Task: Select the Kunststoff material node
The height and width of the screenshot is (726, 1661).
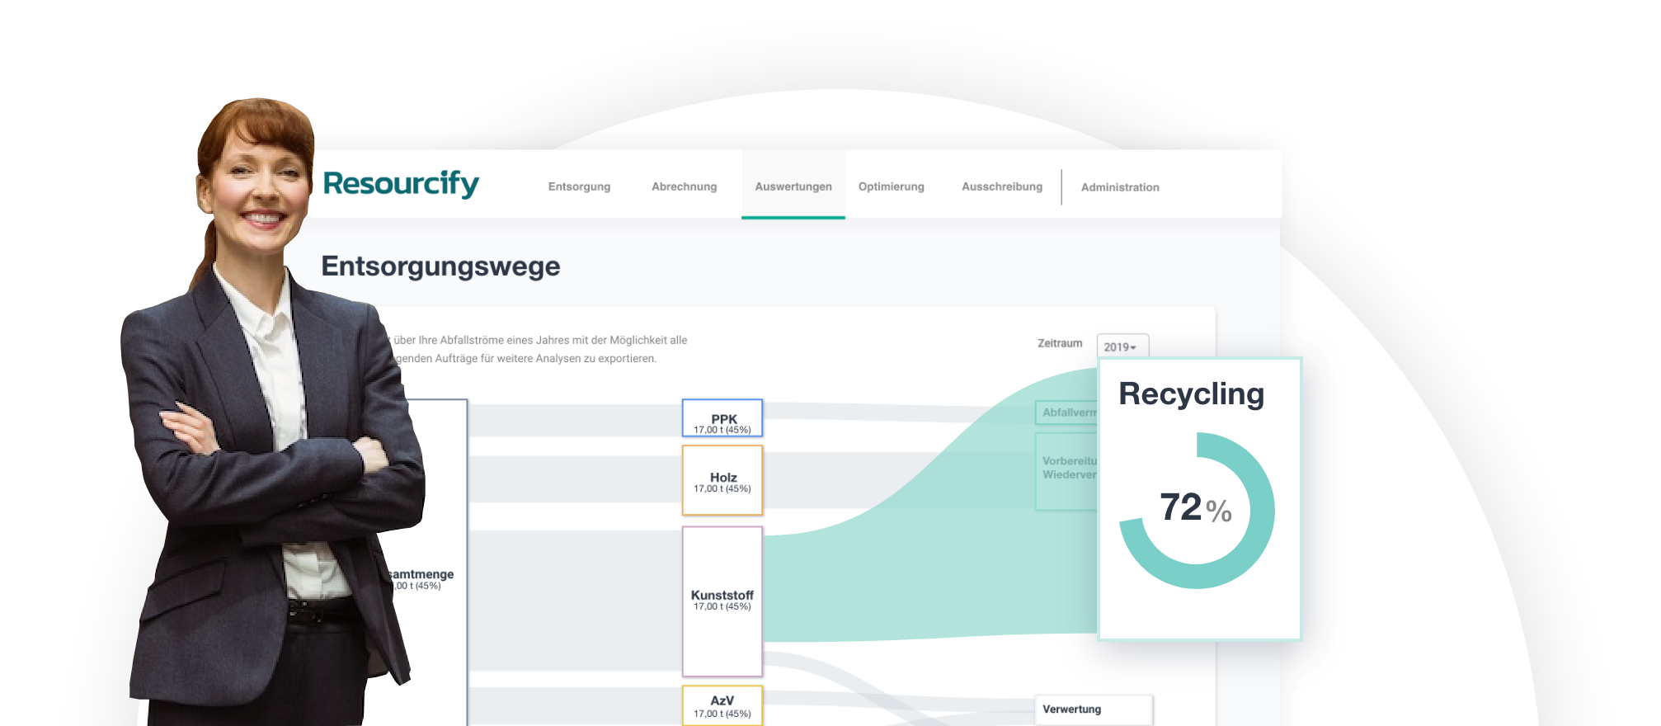Action: point(722,601)
